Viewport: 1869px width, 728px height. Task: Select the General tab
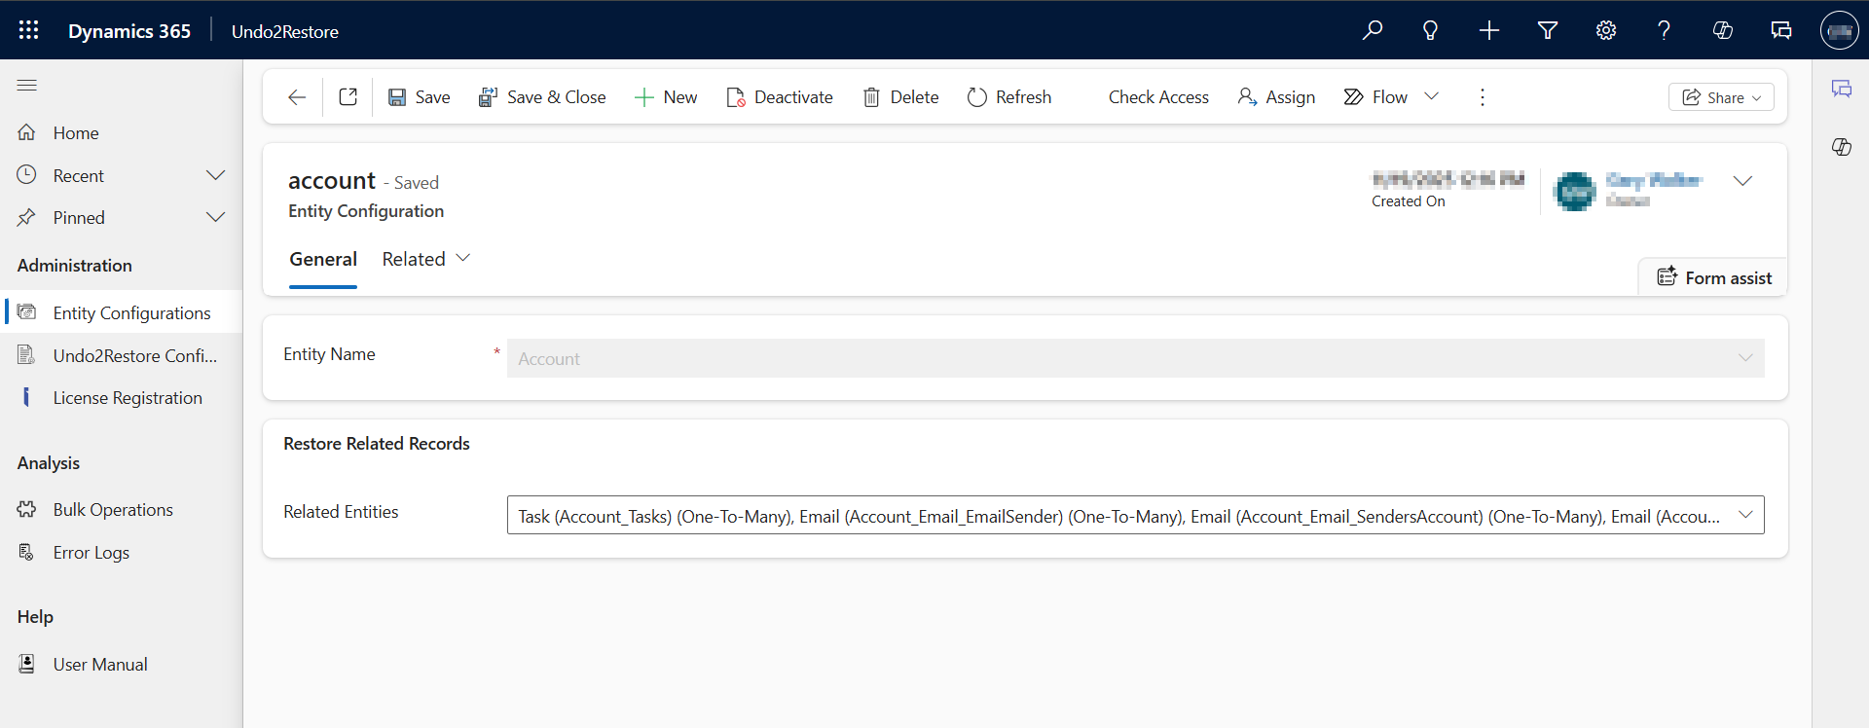(x=323, y=259)
